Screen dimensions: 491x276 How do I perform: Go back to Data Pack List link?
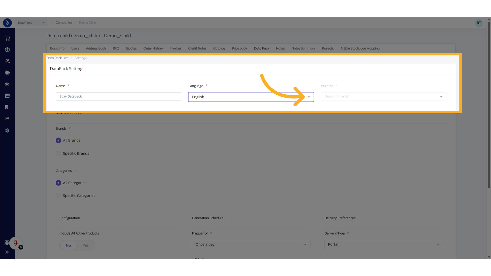(x=57, y=58)
